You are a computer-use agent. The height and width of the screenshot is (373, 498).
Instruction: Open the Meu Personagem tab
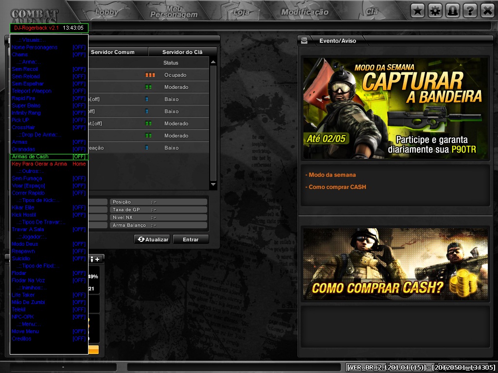tap(174, 12)
